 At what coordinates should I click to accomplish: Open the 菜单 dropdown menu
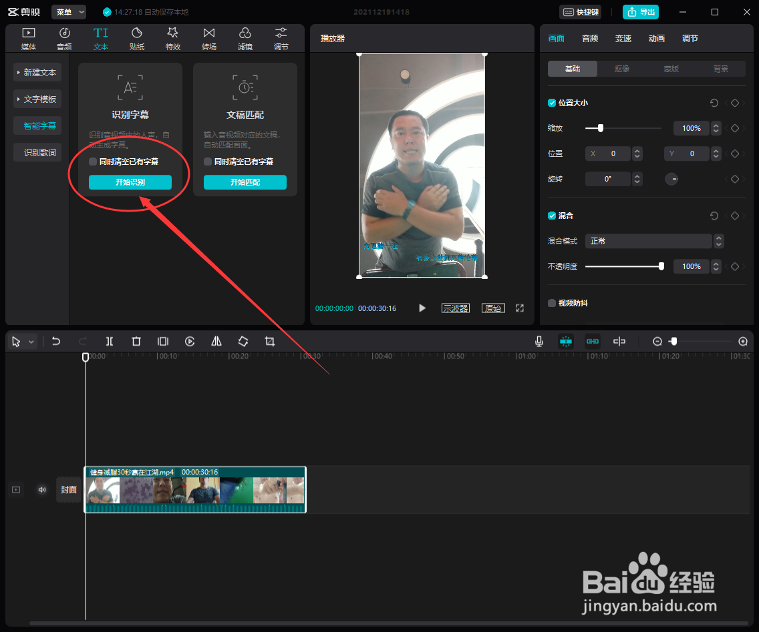point(69,12)
